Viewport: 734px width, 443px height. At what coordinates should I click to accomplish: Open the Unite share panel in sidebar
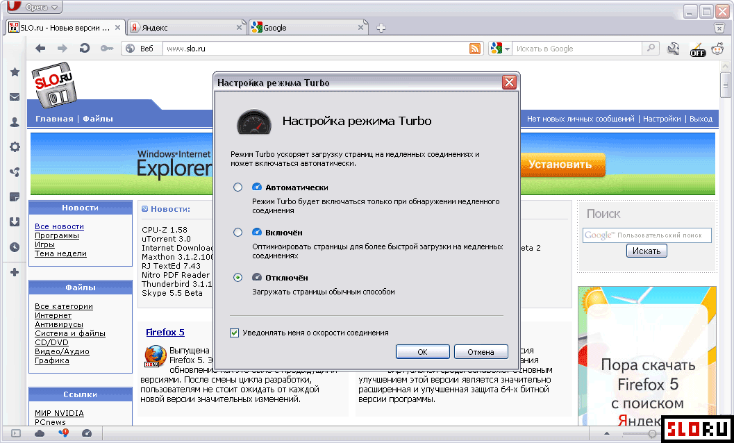[15, 172]
